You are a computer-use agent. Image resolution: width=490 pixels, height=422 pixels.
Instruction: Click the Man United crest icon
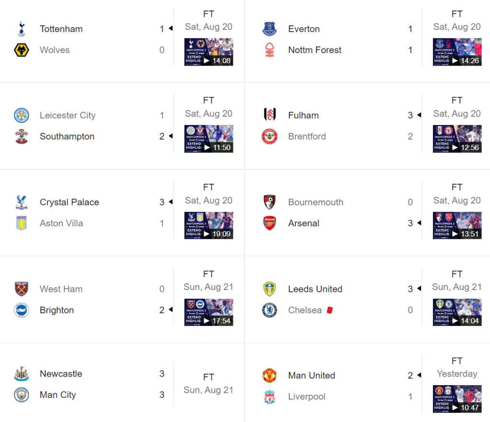pyautogui.click(x=270, y=376)
